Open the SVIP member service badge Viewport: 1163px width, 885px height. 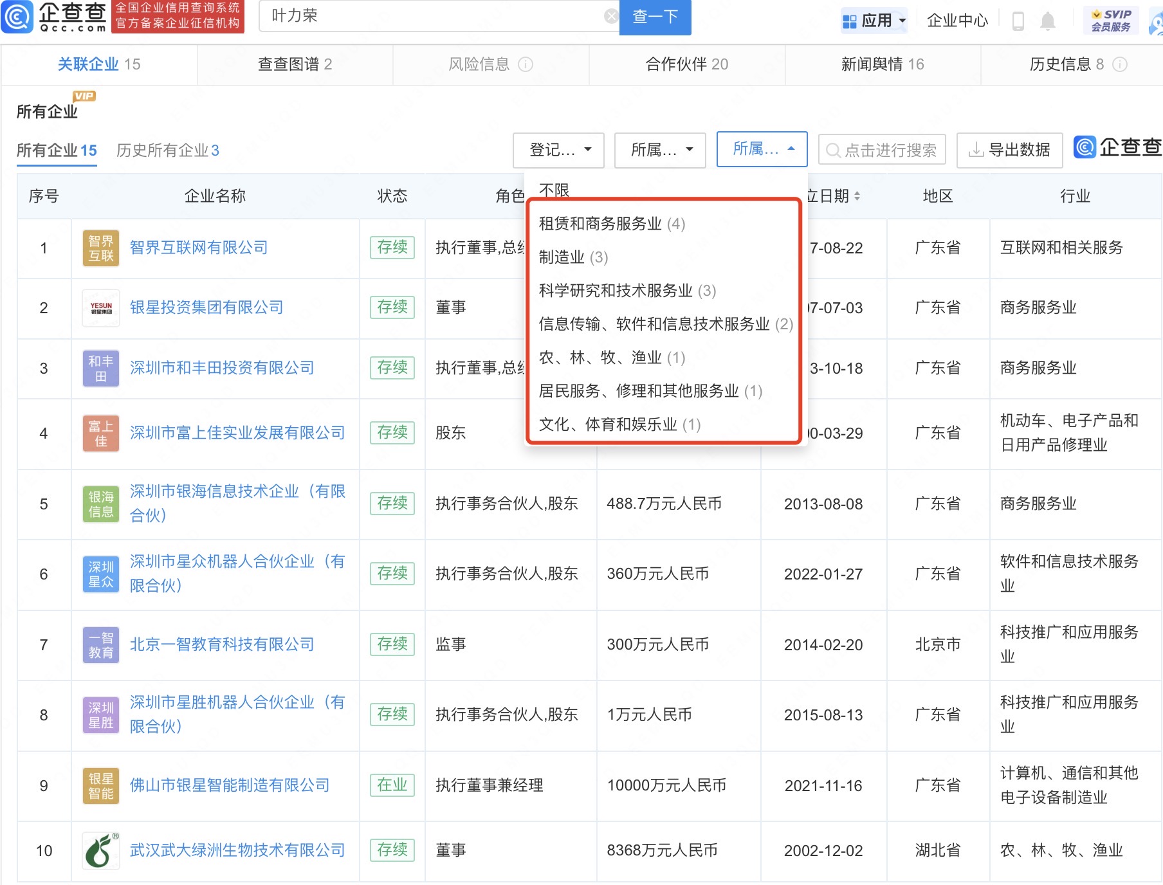1111,21
